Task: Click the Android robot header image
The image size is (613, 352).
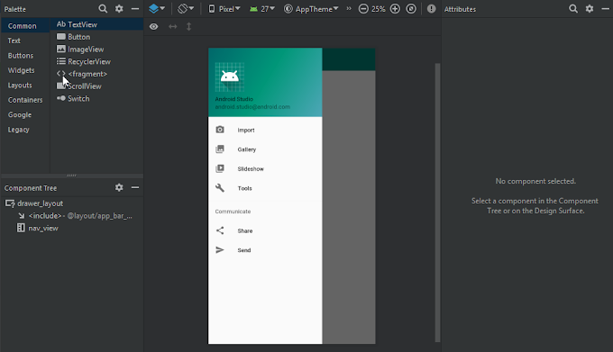Action: click(230, 77)
